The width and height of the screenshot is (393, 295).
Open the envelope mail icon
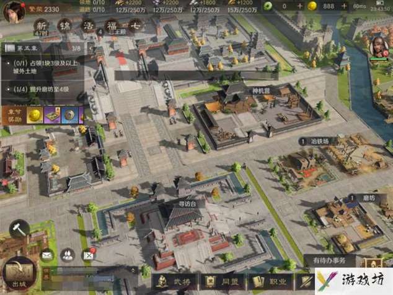tap(47, 255)
